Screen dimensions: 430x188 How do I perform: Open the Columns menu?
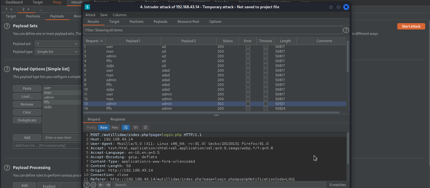tap(119, 15)
